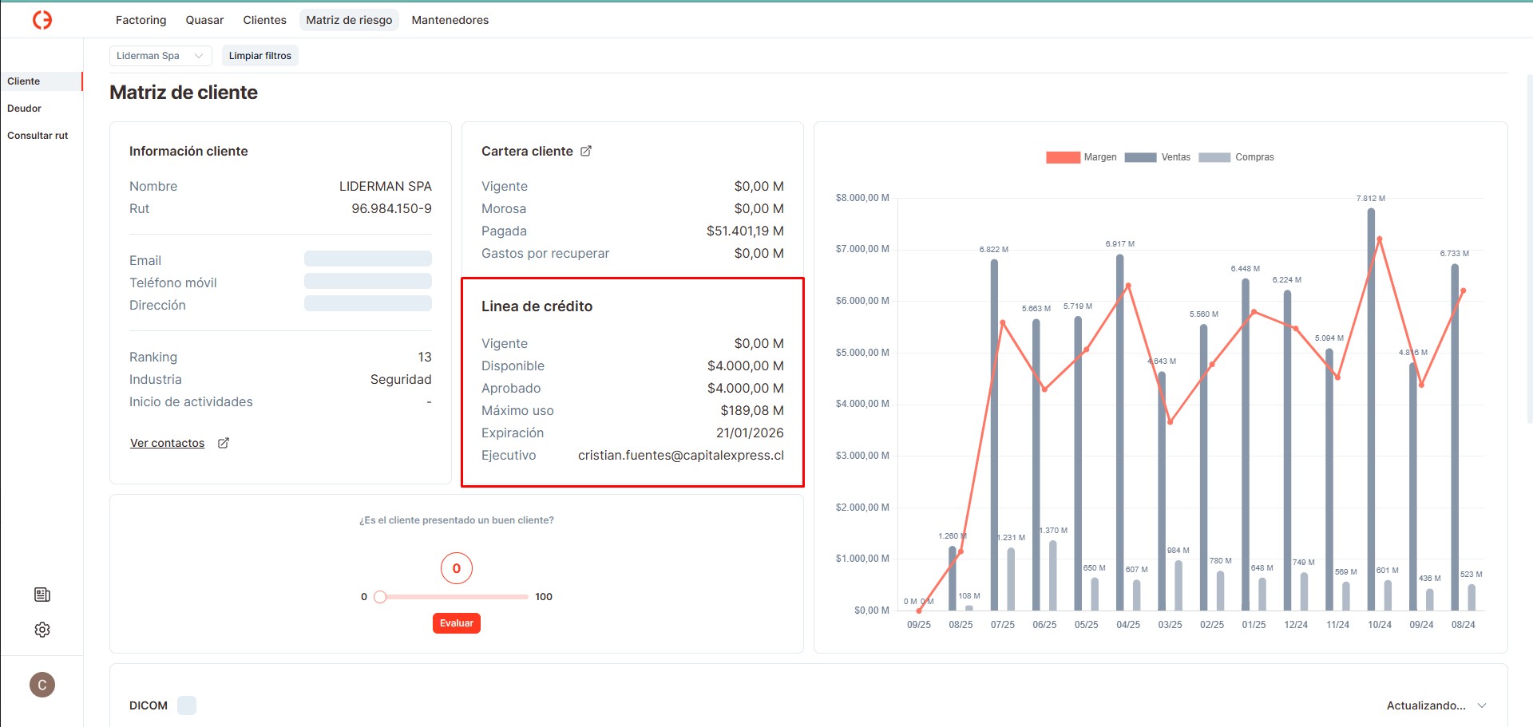This screenshot has height=727, width=1533.
Task: Open the Matriz de riesgo menu
Action: coord(349,20)
